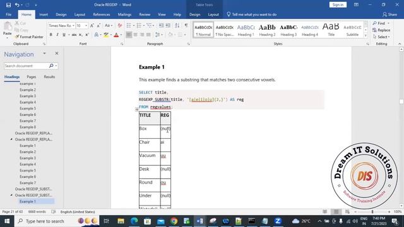Viewport: 404px width, 227px height.
Task: Open the Change Case Aa dropdown
Action: (x=109, y=25)
